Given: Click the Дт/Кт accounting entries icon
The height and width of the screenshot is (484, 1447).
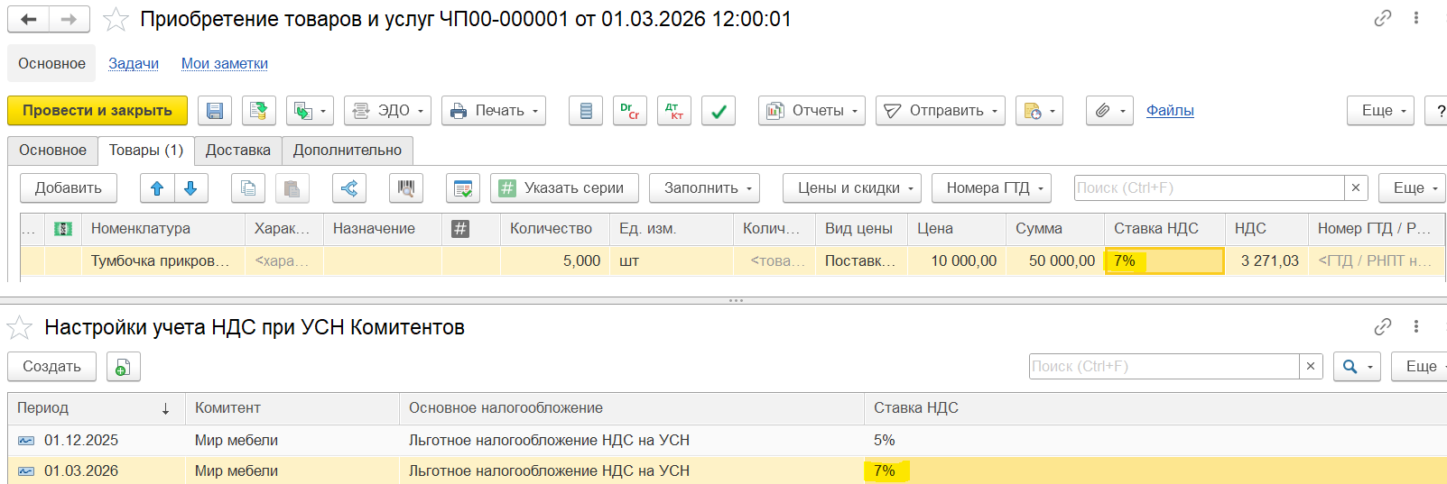Looking at the screenshot, I should pyautogui.click(x=674, y=111).
